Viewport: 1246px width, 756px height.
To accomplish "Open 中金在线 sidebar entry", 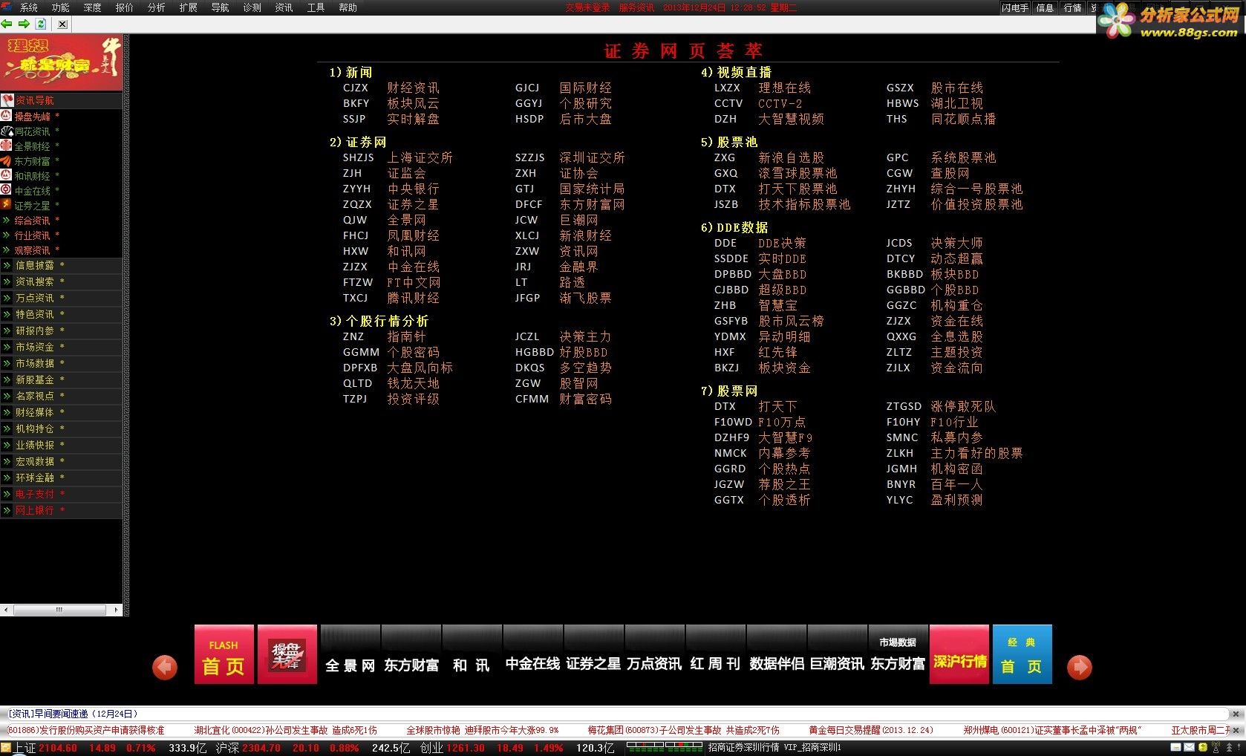I will (x=33, y=191).
